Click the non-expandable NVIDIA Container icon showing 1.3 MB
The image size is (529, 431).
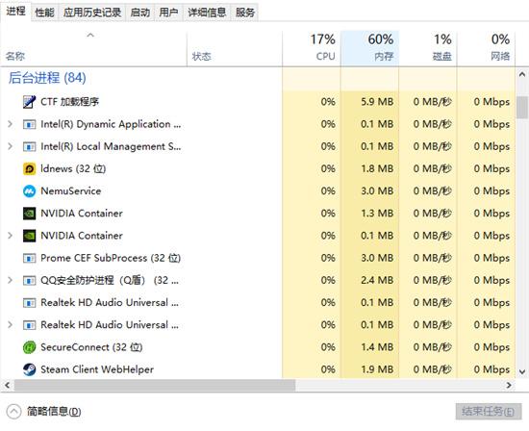(x=29, y=214)
